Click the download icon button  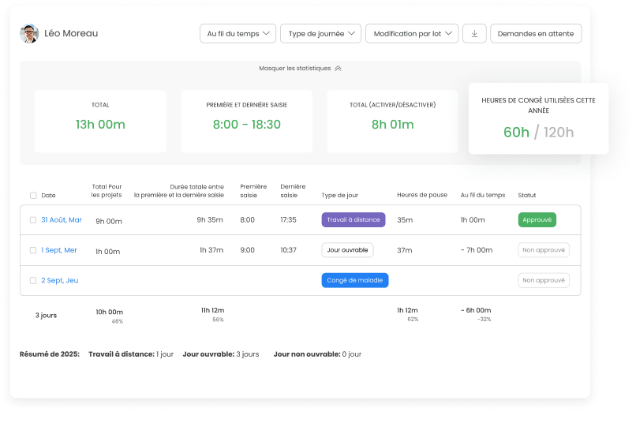point(474,33)
